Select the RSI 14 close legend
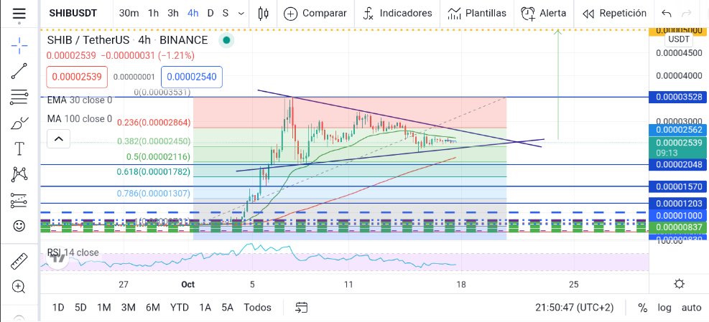Image resolution: width=709 pixels, height=322 pixels. coord(73,252)
